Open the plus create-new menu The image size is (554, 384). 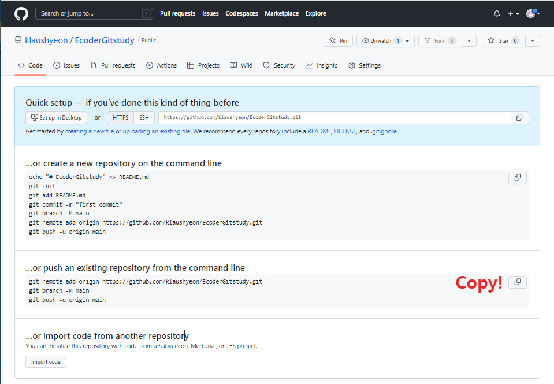[x=513, y=14]
